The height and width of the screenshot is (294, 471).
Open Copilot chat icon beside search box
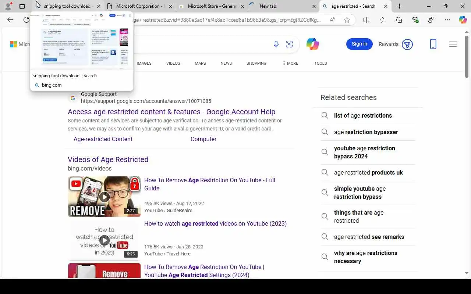[x=312, y=44]
